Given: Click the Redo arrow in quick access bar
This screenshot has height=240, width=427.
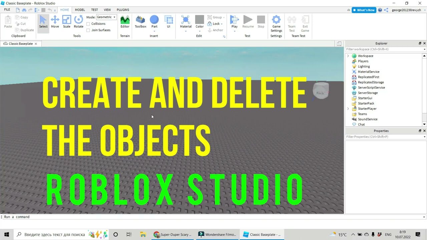Looking at the screenshot, I should 30,10.
